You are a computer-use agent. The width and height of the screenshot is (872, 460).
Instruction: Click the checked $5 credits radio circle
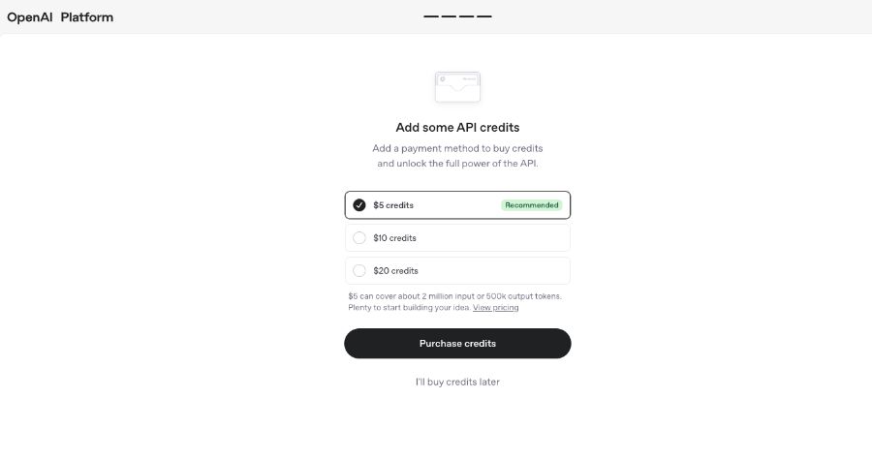coord(359,205)
